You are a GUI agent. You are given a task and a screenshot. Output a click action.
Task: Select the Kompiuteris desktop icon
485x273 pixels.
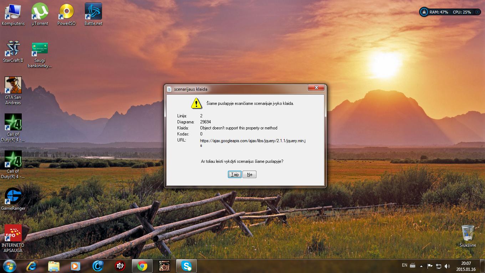(13, 15)
